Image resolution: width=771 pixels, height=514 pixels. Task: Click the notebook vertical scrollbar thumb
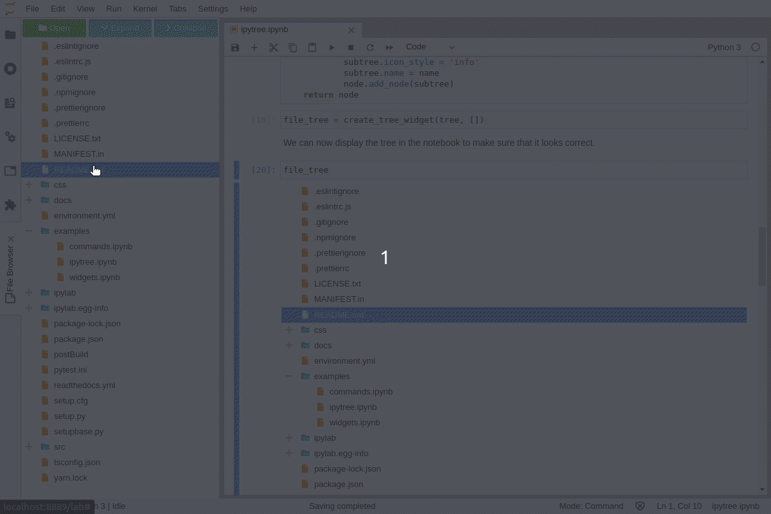(x=762, y=256)
